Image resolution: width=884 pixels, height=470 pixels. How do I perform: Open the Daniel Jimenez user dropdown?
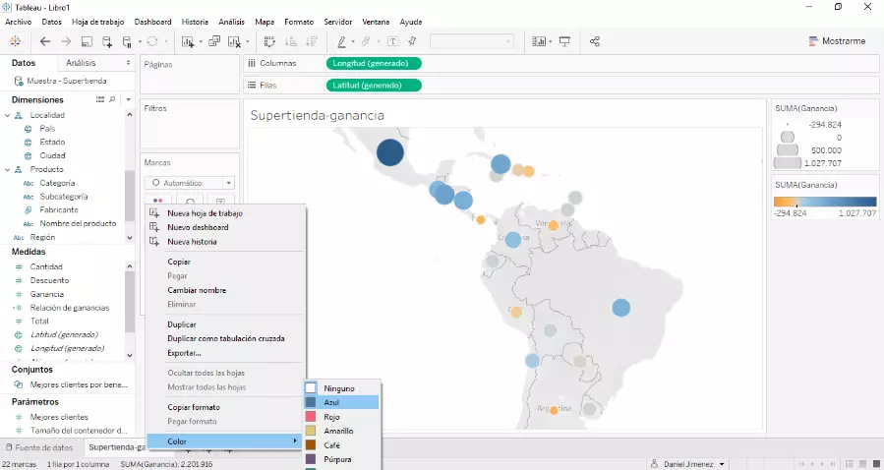[687, 463]
